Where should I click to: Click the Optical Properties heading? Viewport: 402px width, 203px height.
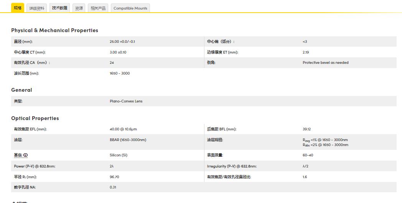pyautogui.click(x=35, y=118)
